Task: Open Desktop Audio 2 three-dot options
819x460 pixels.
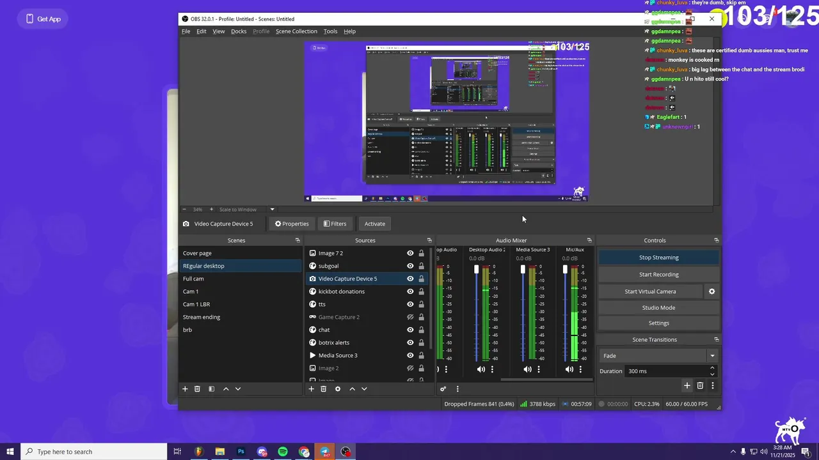Action: pyautogui.click(x=492, y=369)
